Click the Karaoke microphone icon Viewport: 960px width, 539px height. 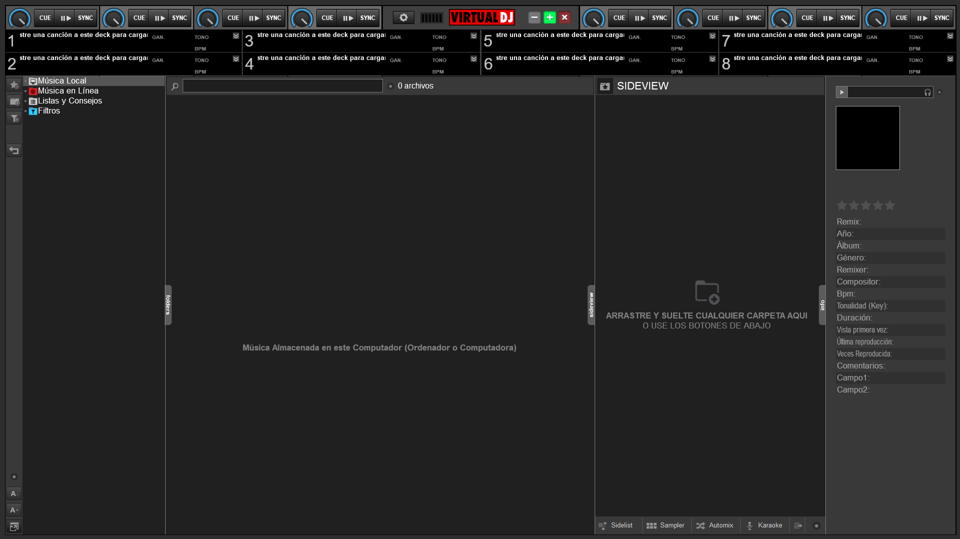coord(750,525)
